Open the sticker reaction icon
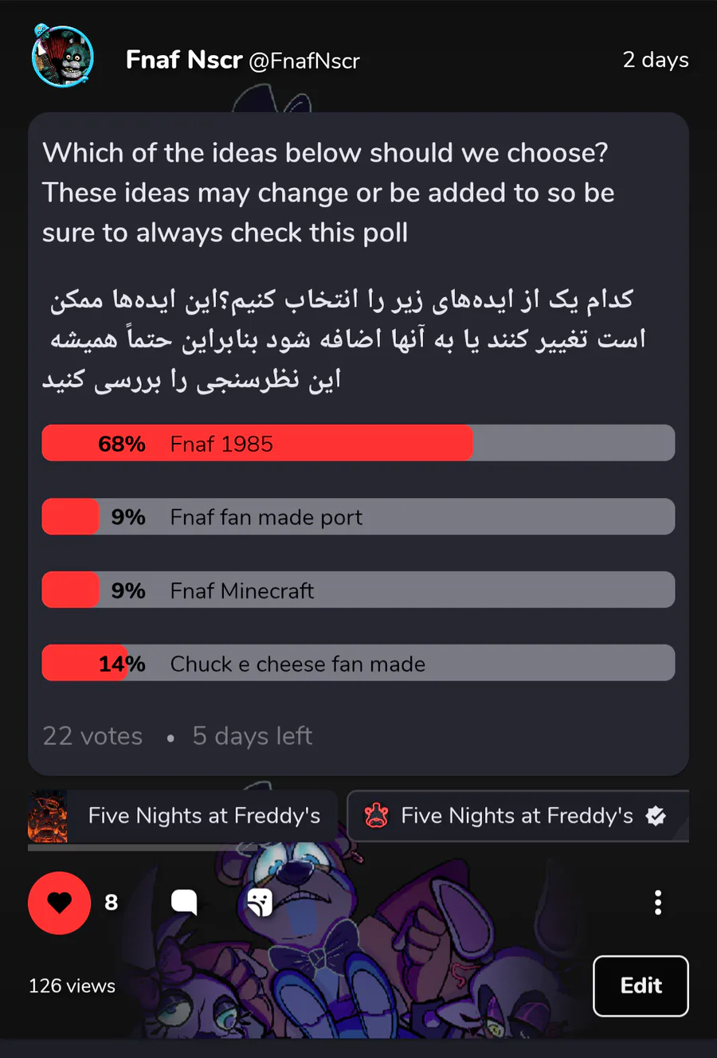The height and width of the screenshot is (1058, 717). click(260, 902)
